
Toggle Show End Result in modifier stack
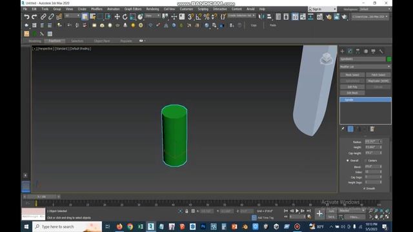tap(350, 129)
